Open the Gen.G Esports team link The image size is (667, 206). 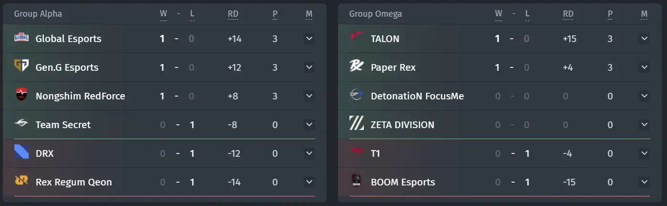pos(67,67)
